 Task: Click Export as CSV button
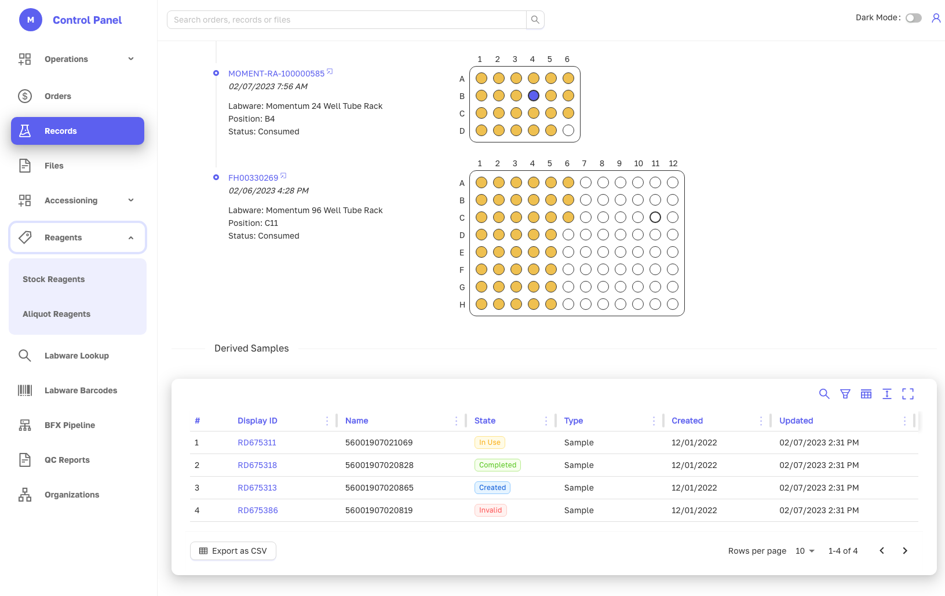pyautogui.click(x=233, y=551)
